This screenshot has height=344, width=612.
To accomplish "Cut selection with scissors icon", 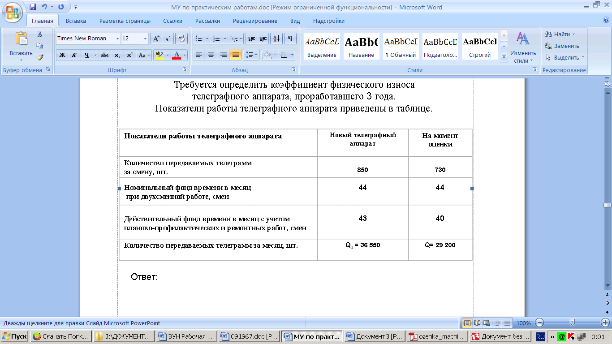I will point(40,34).
